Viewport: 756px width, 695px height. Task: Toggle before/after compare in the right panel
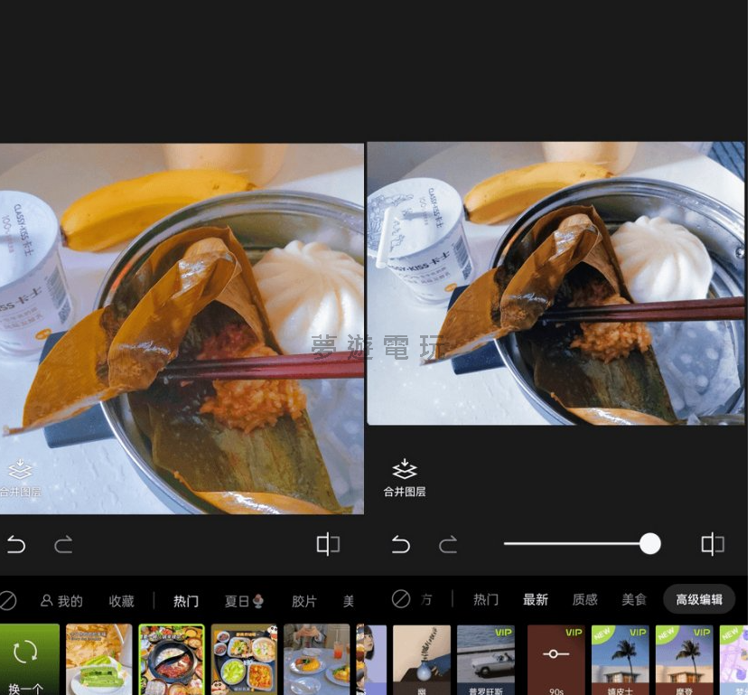tap(713, 544)
